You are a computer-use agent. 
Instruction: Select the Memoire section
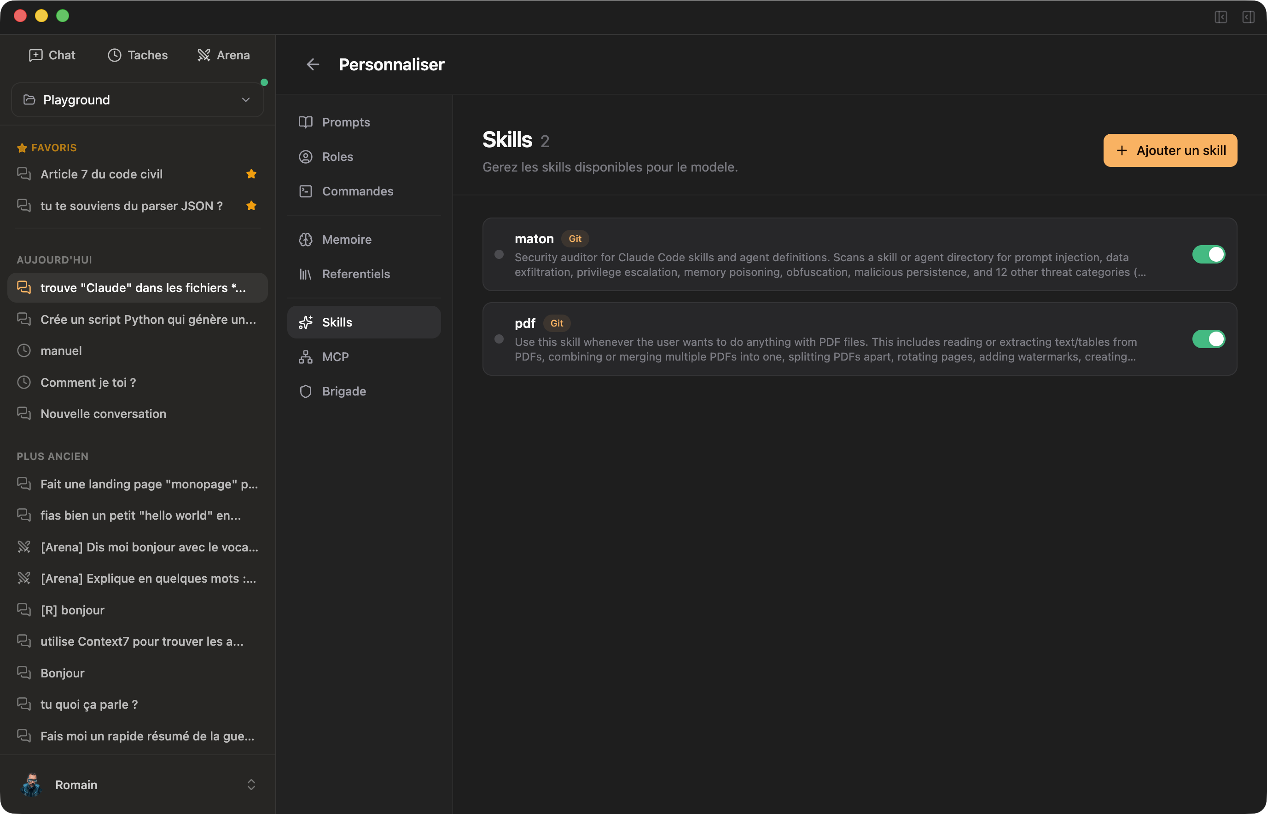coord(347,240)
